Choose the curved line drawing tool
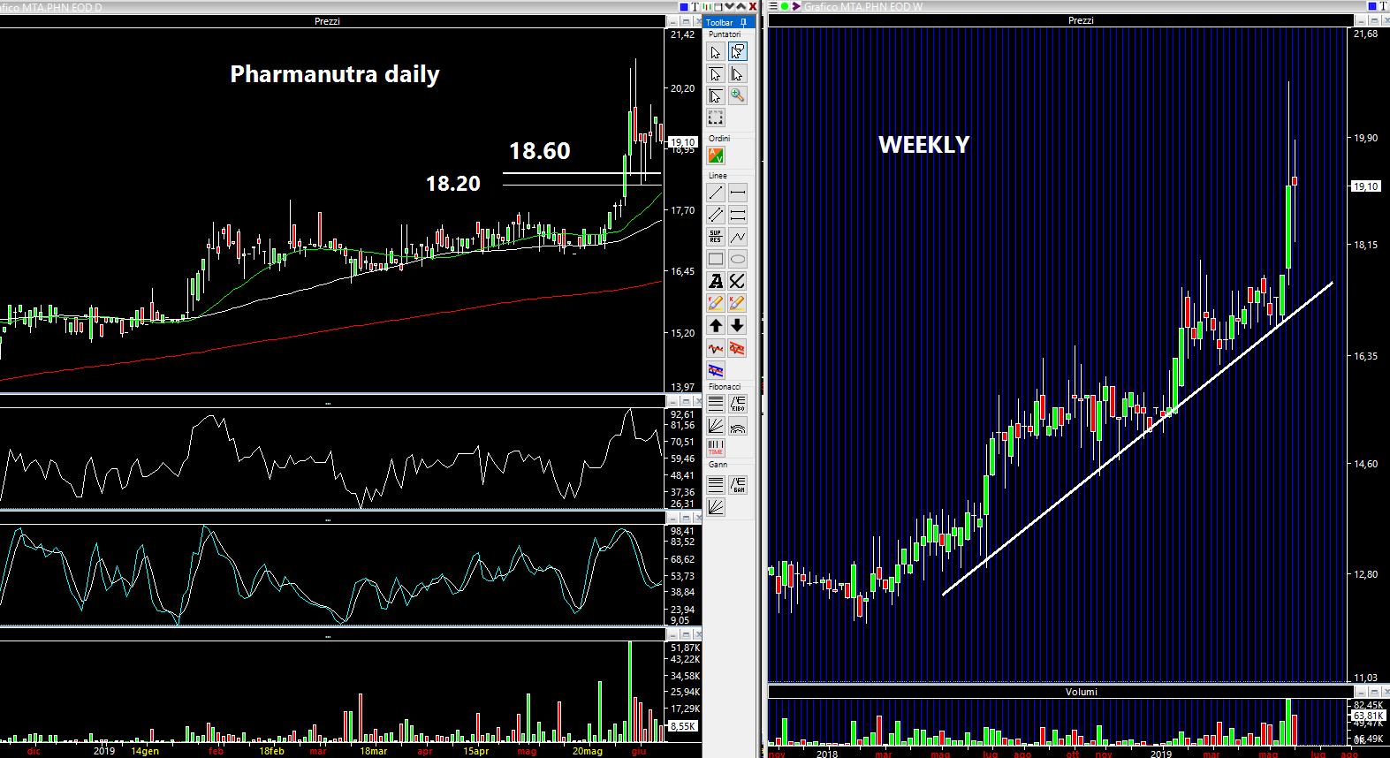Viewport: 1390px width, 758px height. coord(738,281)
